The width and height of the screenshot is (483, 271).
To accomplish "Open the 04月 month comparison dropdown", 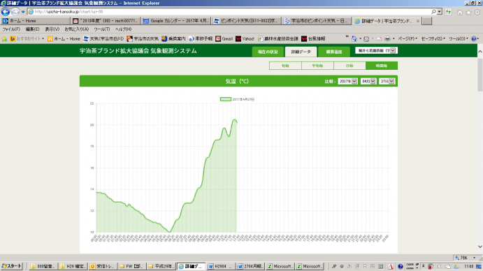I will tap(368, 81).
